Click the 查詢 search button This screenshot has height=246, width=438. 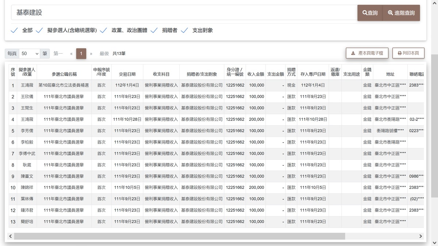tap(370, 13)
